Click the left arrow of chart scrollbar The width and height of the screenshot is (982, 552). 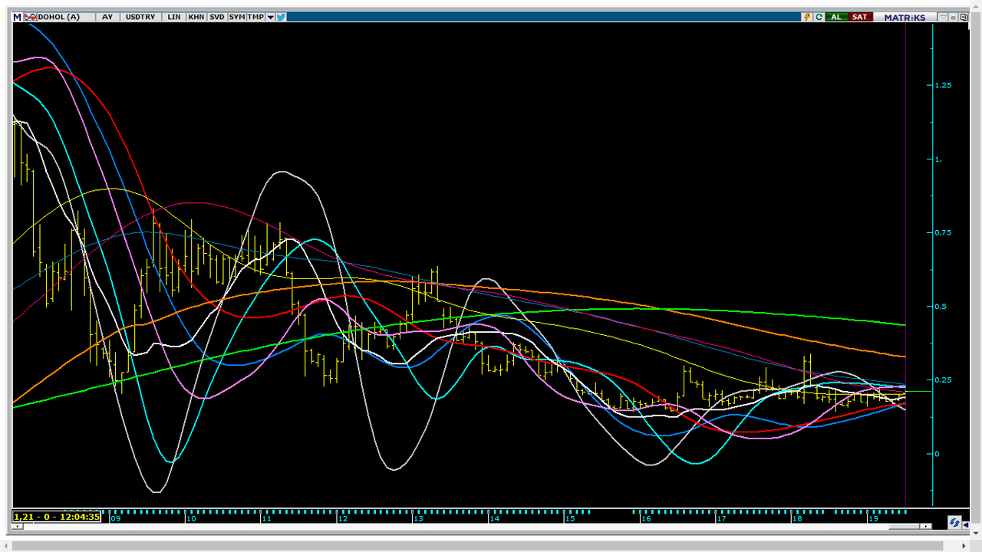pyautogui.click(x=17, y=527)
